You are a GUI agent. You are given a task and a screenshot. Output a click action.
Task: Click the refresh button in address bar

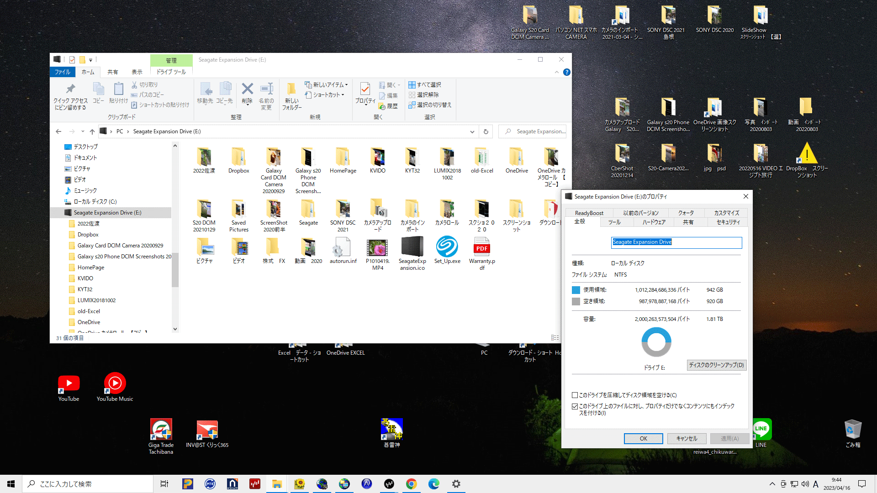486,131
